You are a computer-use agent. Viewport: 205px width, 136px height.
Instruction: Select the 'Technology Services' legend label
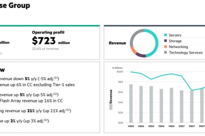(x=186, y=53)
